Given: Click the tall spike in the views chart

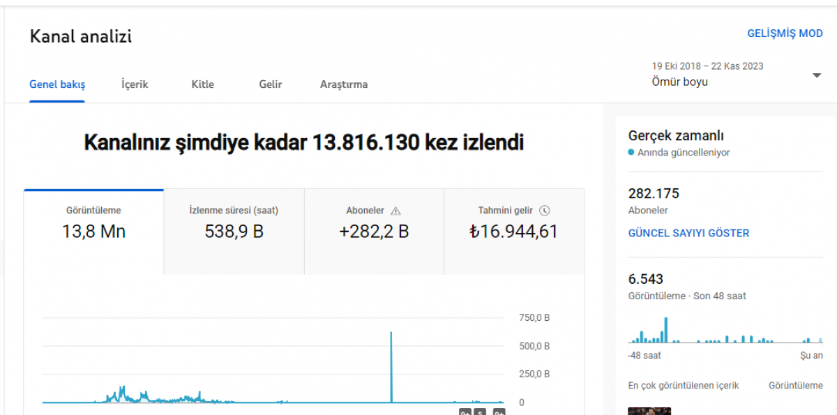Looking at the screenshot, I should [x=391, y=367].
